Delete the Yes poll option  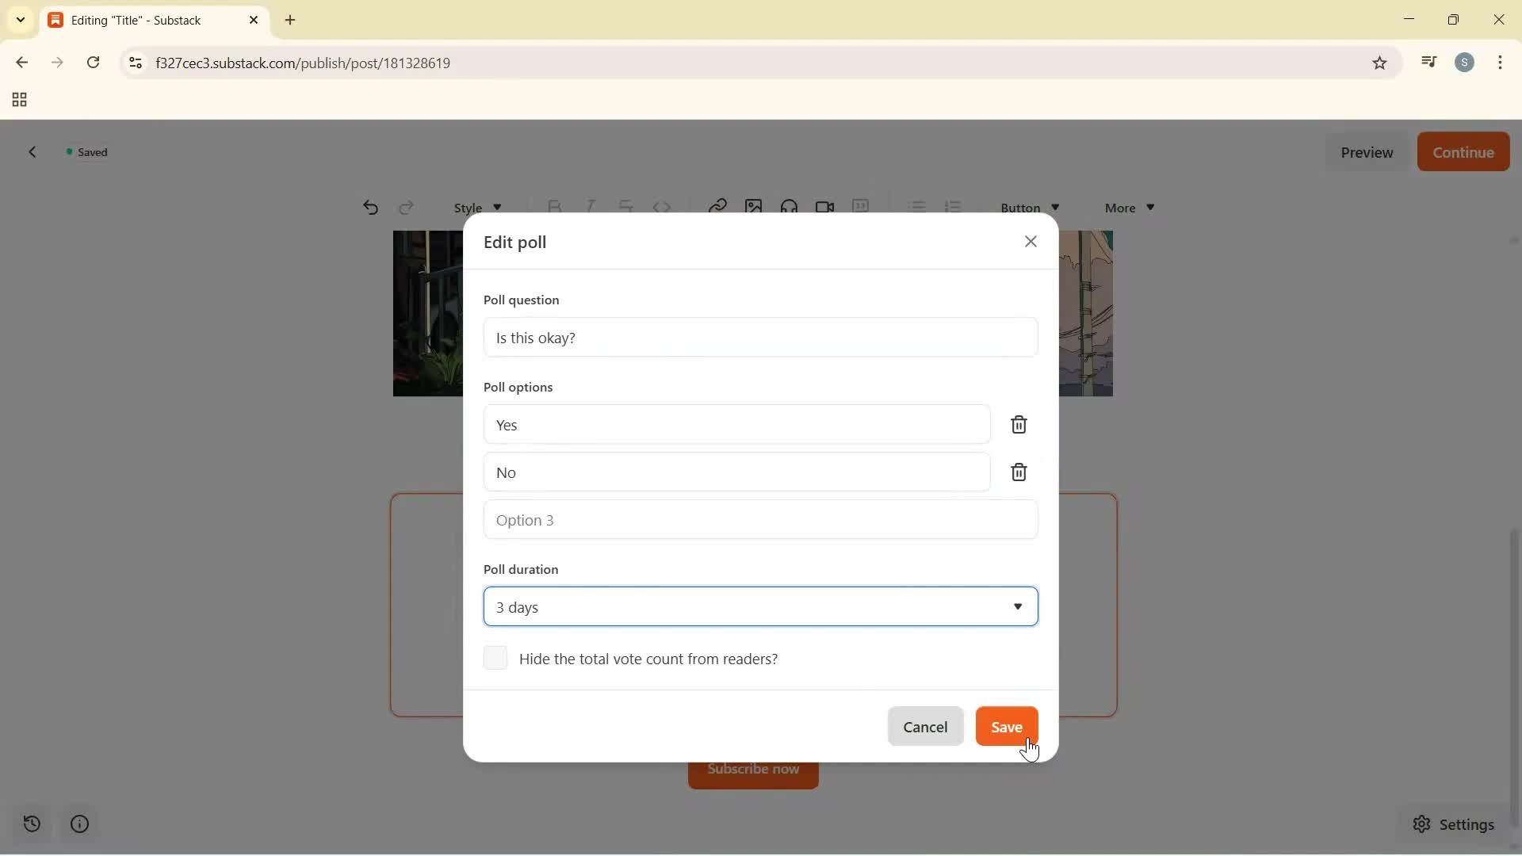1019,425
